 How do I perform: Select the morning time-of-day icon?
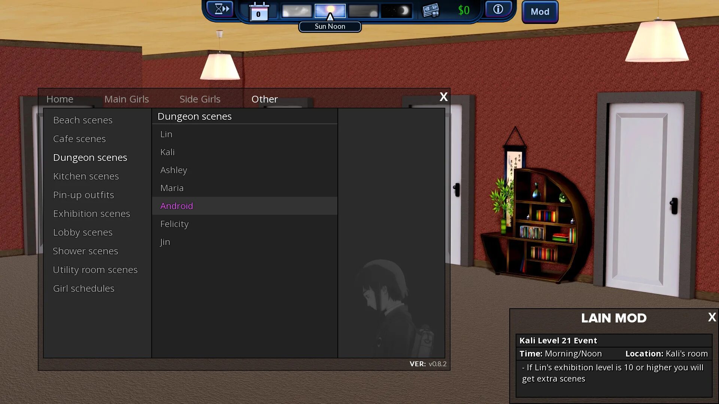click(x=297, y=11)
